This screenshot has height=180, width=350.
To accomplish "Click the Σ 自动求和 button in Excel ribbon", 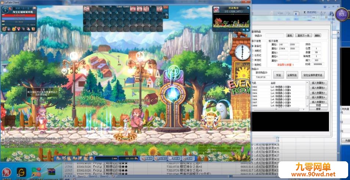I will point(310,12).
